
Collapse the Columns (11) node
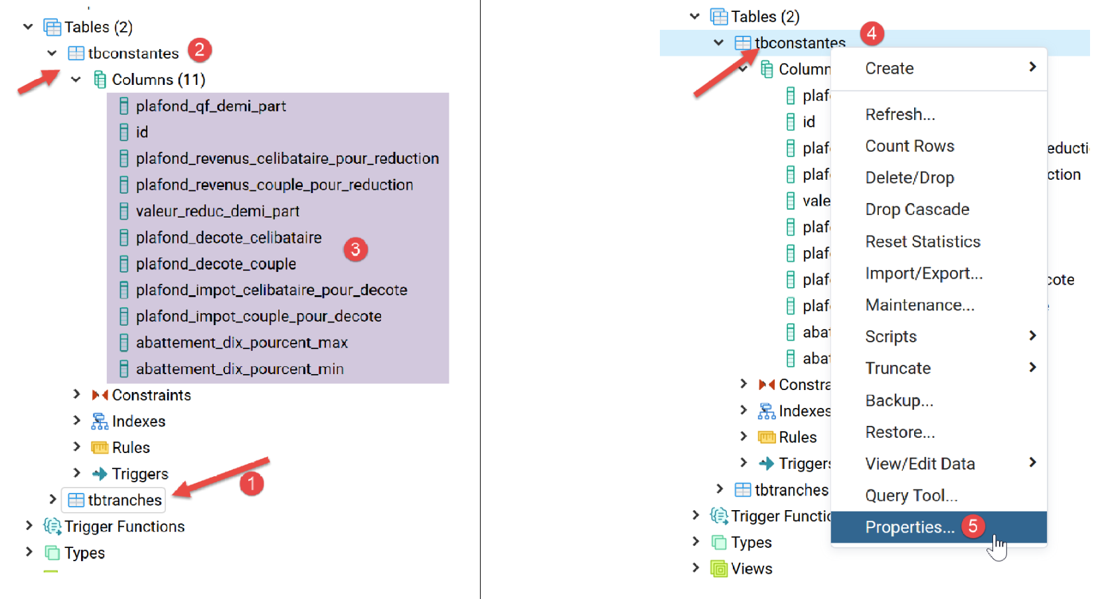coord(76,80)
